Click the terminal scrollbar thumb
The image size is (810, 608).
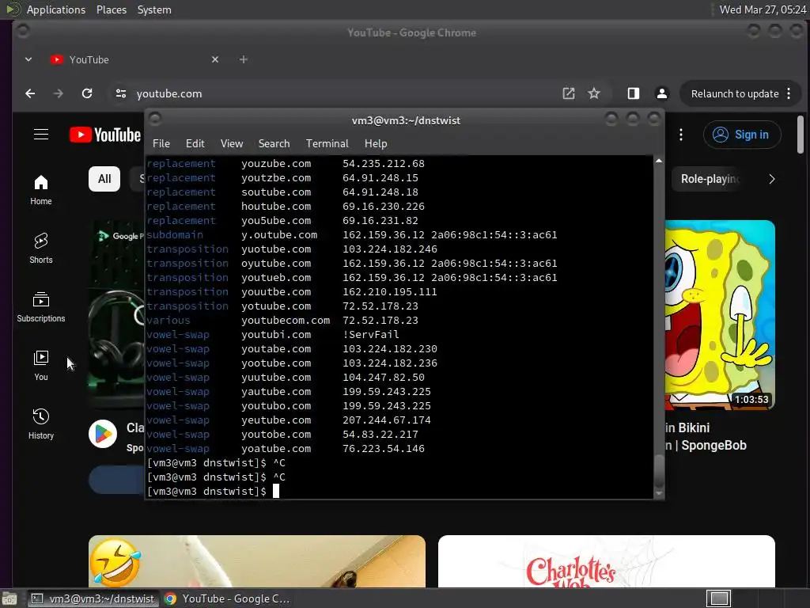659,471
